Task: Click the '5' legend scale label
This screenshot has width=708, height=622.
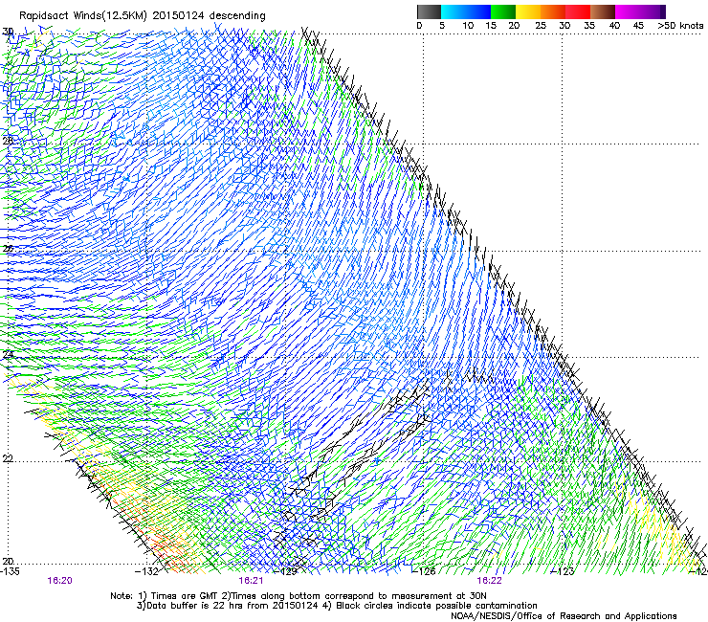Action: (x=442, y=26)
